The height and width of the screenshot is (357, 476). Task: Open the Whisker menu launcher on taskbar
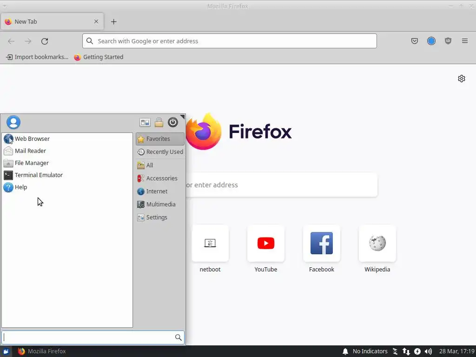[x=6, y=351]
